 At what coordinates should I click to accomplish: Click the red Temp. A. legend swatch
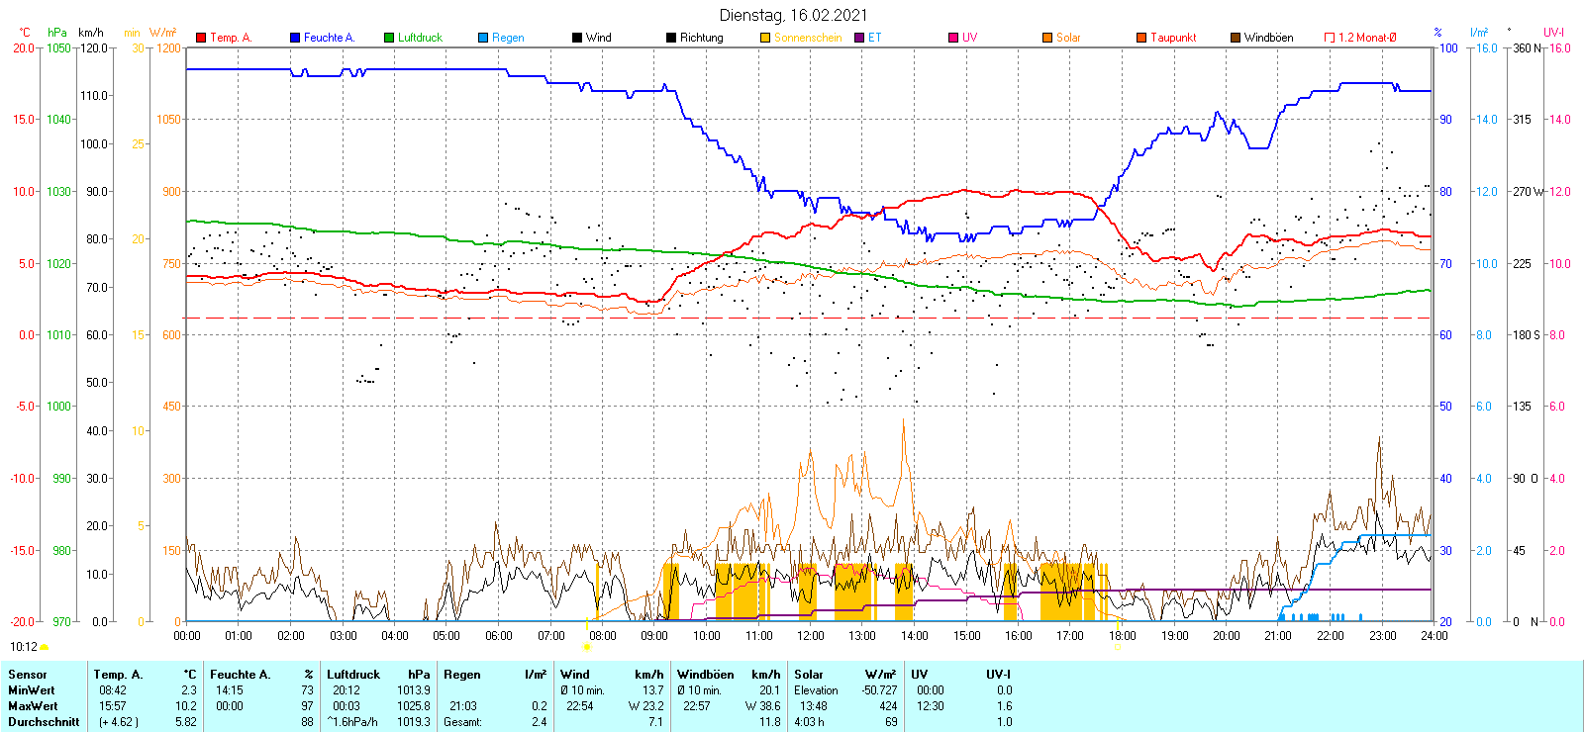pos(201,38)
